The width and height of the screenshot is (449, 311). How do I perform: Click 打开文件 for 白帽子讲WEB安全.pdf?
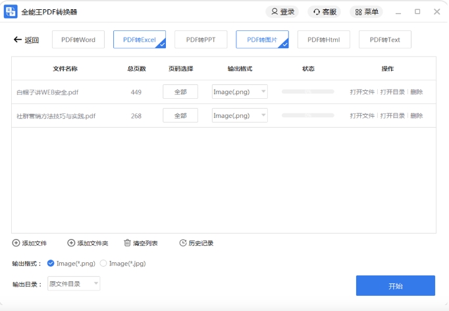coord(362,92)
